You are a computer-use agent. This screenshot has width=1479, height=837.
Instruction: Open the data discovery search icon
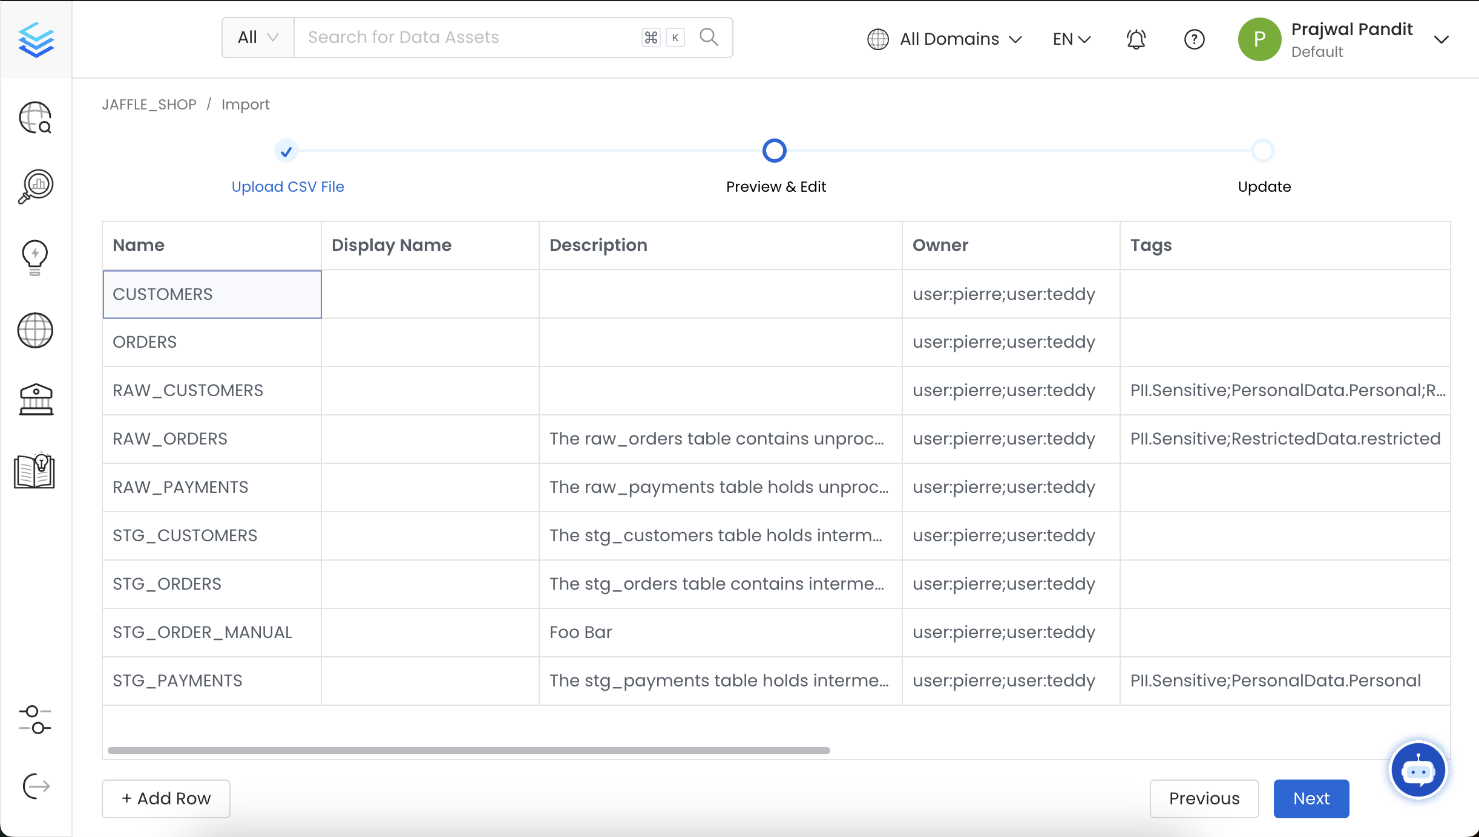pyautogui.click(x=34, y=118)
